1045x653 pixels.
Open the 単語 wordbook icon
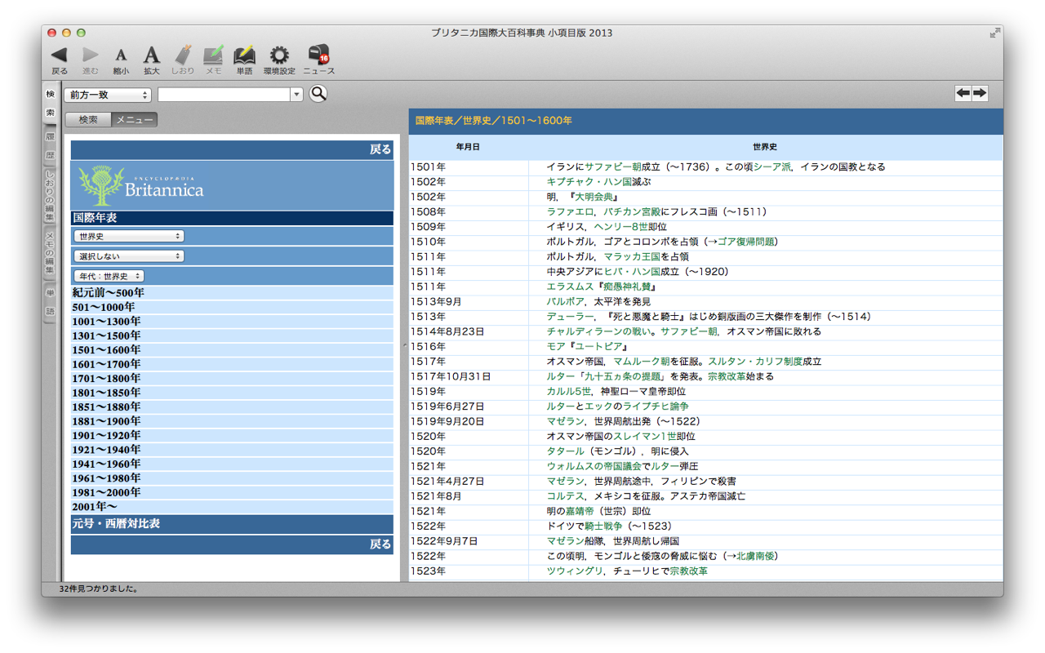244,55
